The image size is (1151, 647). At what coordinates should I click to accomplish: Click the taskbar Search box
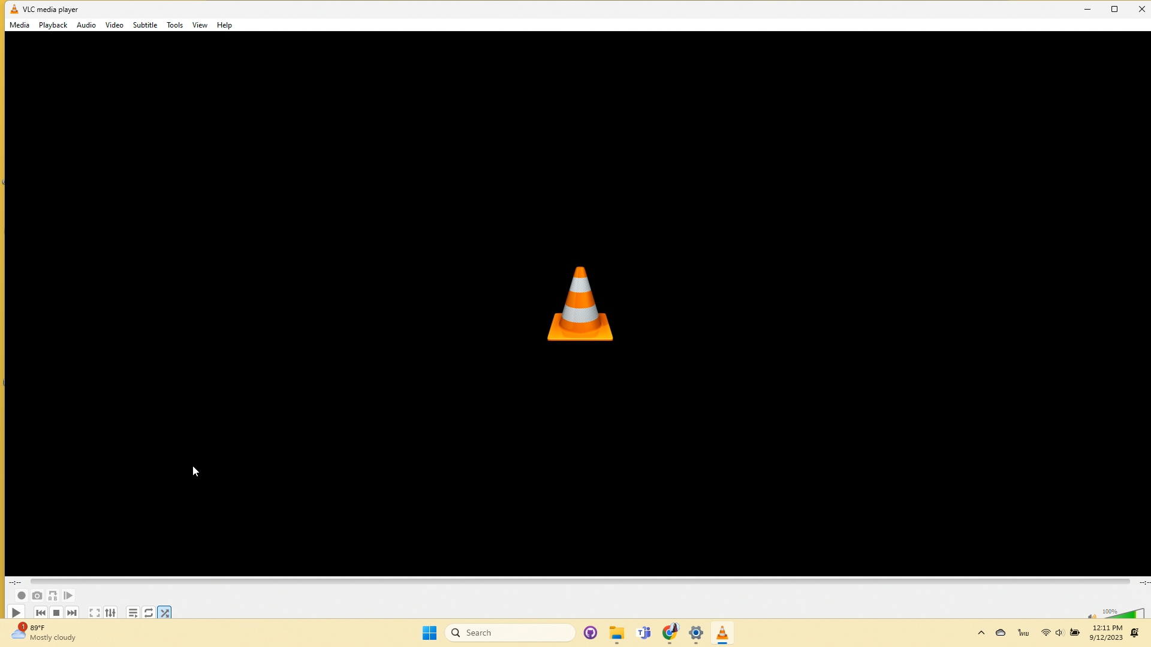[510, 633]
